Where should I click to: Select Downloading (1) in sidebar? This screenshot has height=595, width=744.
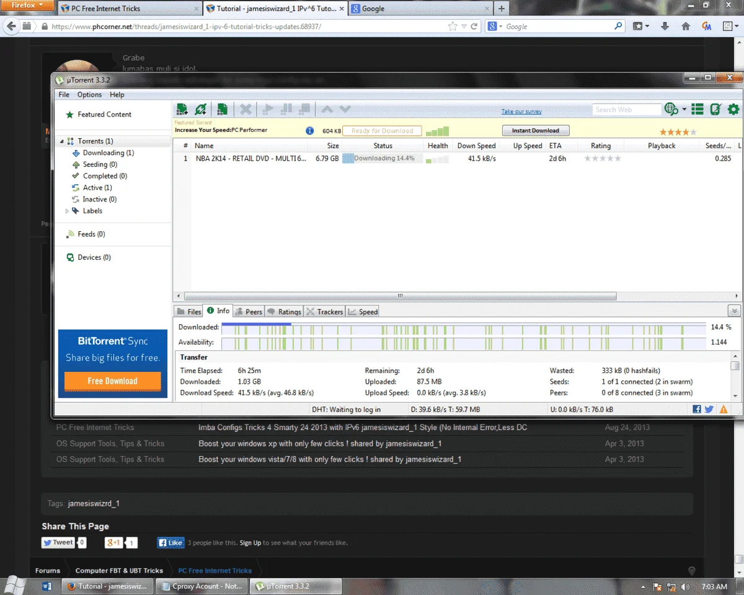tap(108, 153)
